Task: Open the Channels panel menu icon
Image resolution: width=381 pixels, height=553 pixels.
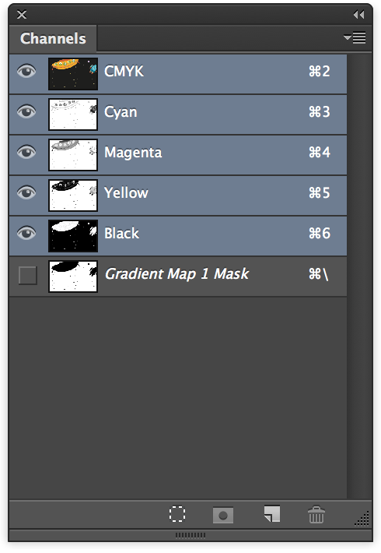Action: [x=355, y=37]
